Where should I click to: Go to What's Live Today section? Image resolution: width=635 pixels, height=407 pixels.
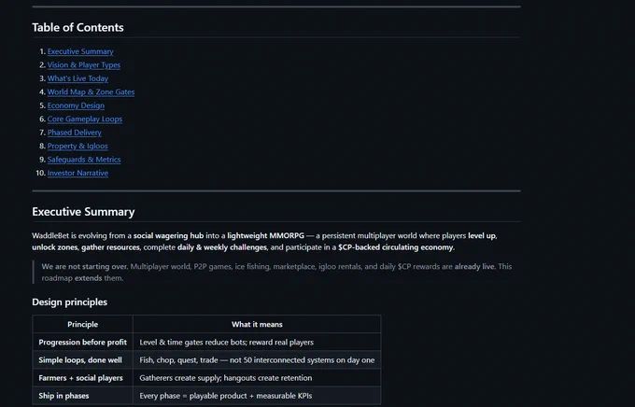click(x=78, y=78)
